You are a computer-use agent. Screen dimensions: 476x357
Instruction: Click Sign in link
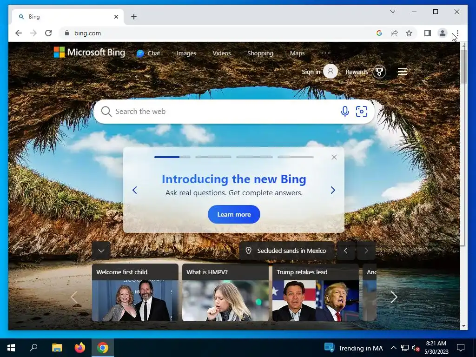coord(311,72)
